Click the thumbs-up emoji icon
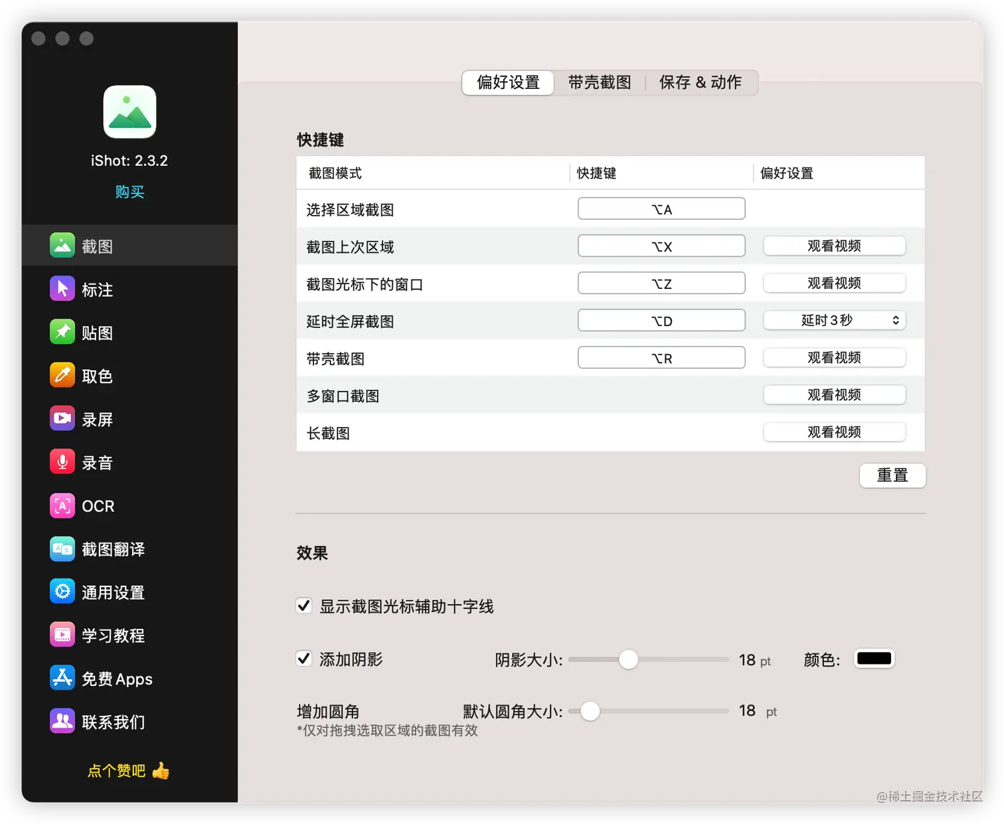1004x824 pixels. 161,770
